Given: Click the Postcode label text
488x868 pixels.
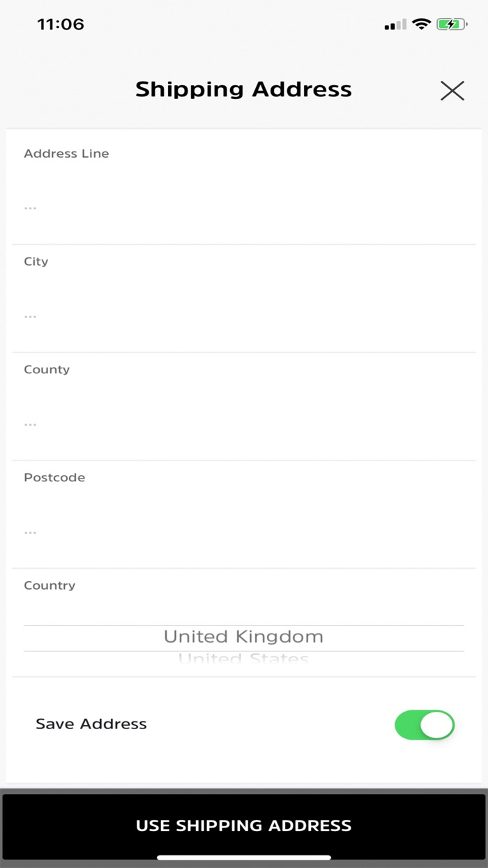Looking at the screenshot, I should pyautogui.click(x=54, y=478).
